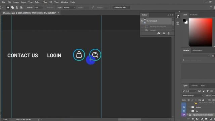Open the collapsed Properties dock icon
The image size is (215, 121).
(178, 23)
